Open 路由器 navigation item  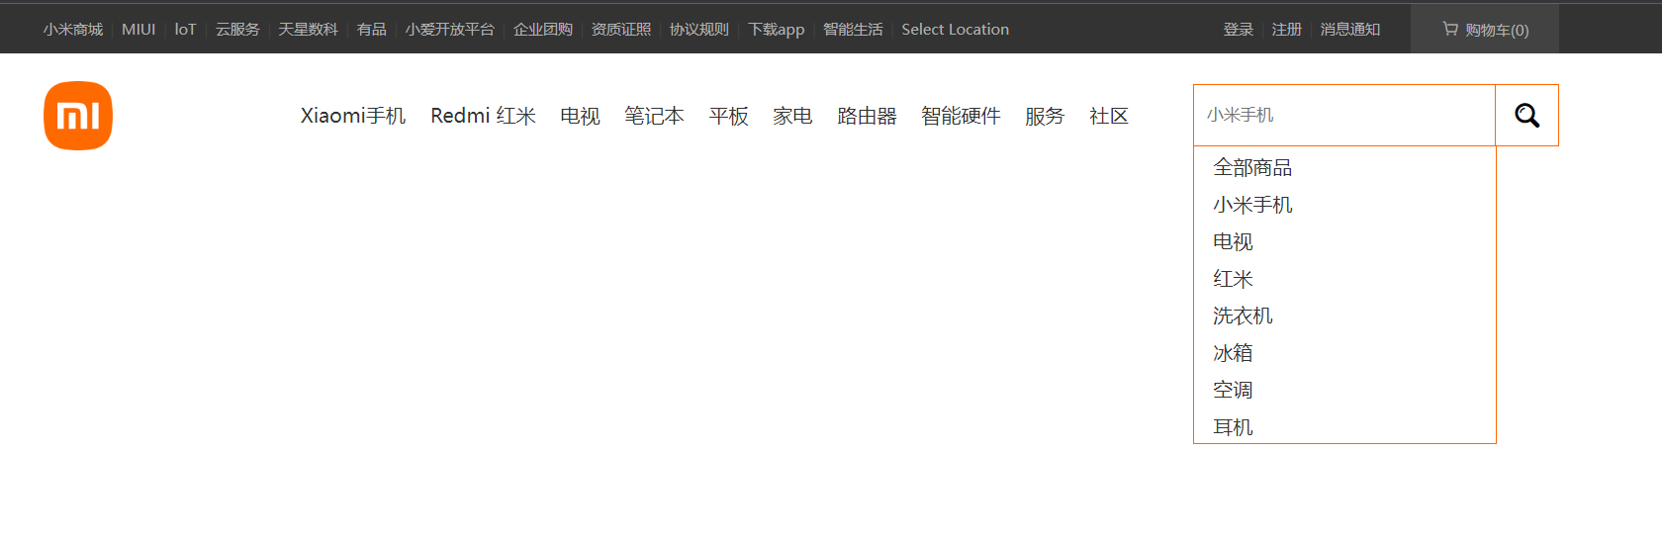(867, 116)
